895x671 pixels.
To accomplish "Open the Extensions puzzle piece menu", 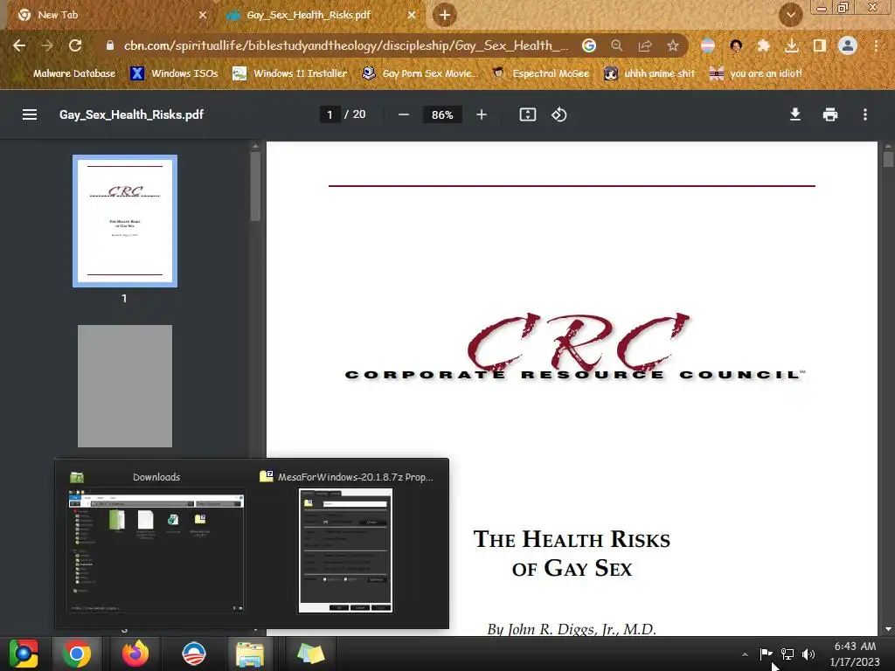I will point(763,45).
